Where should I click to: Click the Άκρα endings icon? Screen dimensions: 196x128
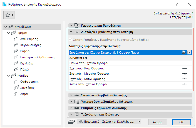point(16,94)
